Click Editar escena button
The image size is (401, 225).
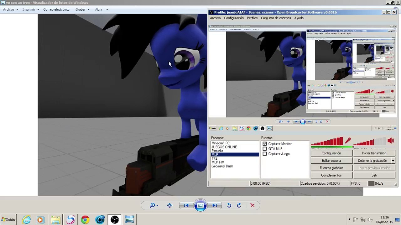point(331,161)
